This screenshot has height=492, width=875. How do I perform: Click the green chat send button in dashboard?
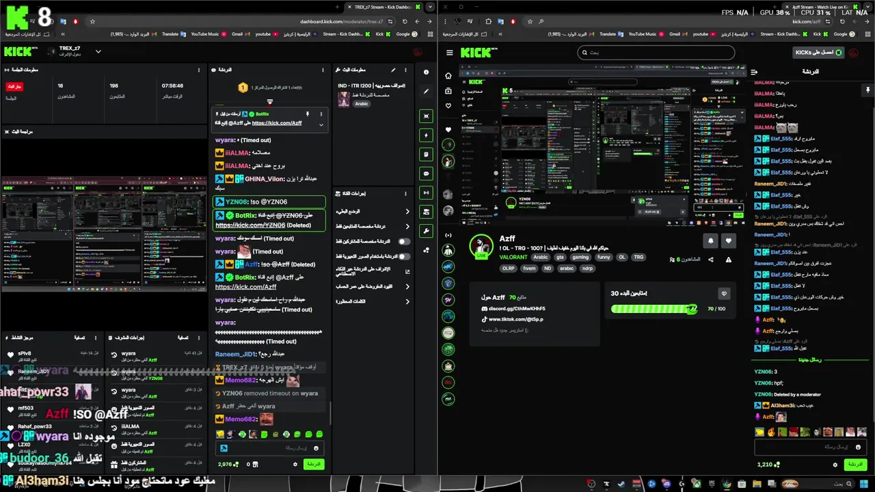pos(313,464)
